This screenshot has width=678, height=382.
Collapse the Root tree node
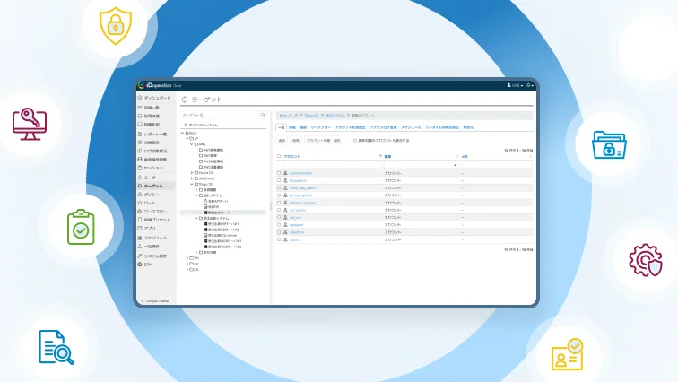184,132
